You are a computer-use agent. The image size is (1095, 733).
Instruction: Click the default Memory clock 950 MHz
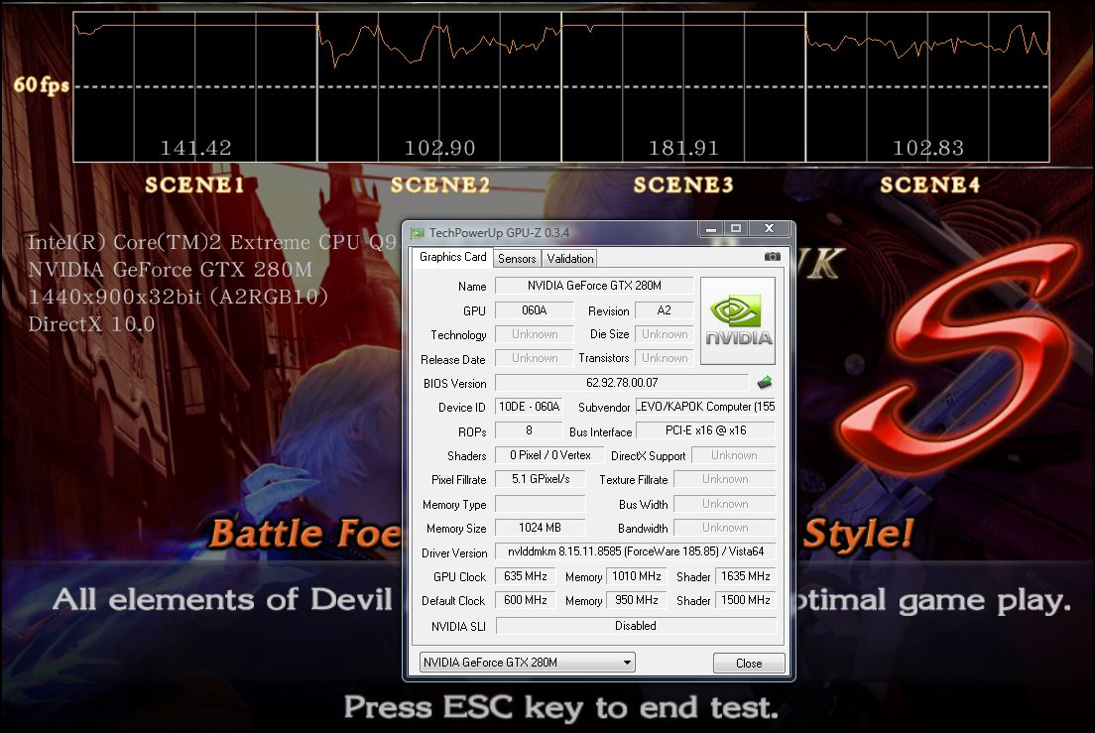tap(636, 600)
